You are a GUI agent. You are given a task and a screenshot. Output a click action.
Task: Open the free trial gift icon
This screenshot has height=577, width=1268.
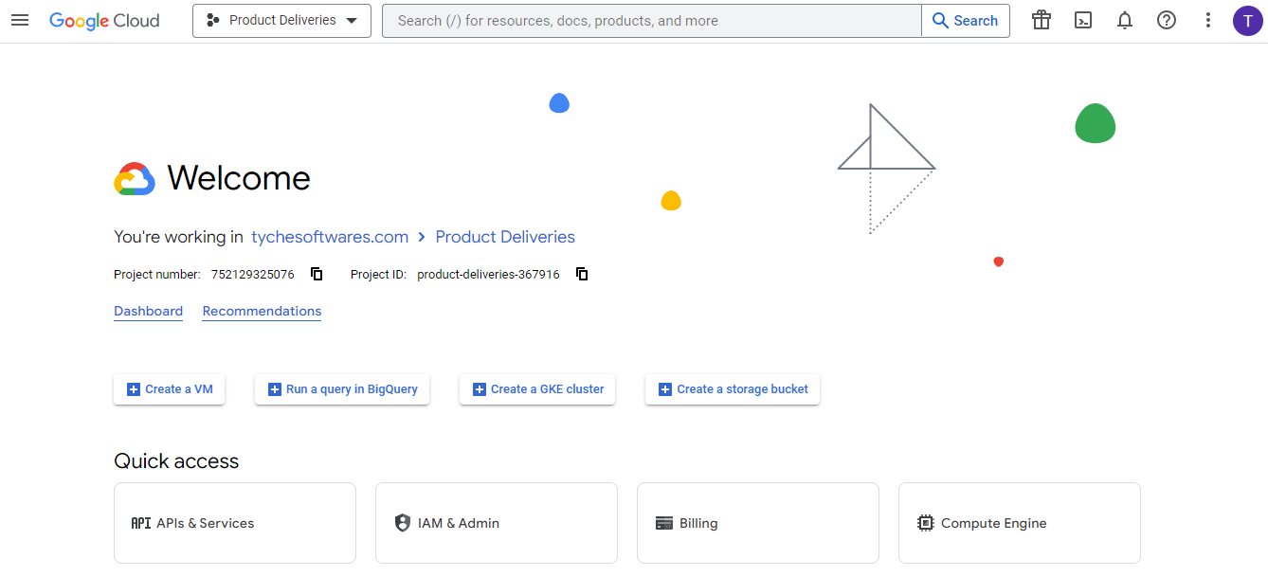coord(1042,20)
